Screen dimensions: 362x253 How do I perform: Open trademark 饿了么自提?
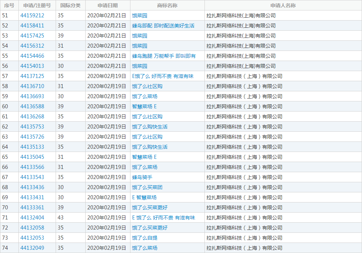coord(145,238)
